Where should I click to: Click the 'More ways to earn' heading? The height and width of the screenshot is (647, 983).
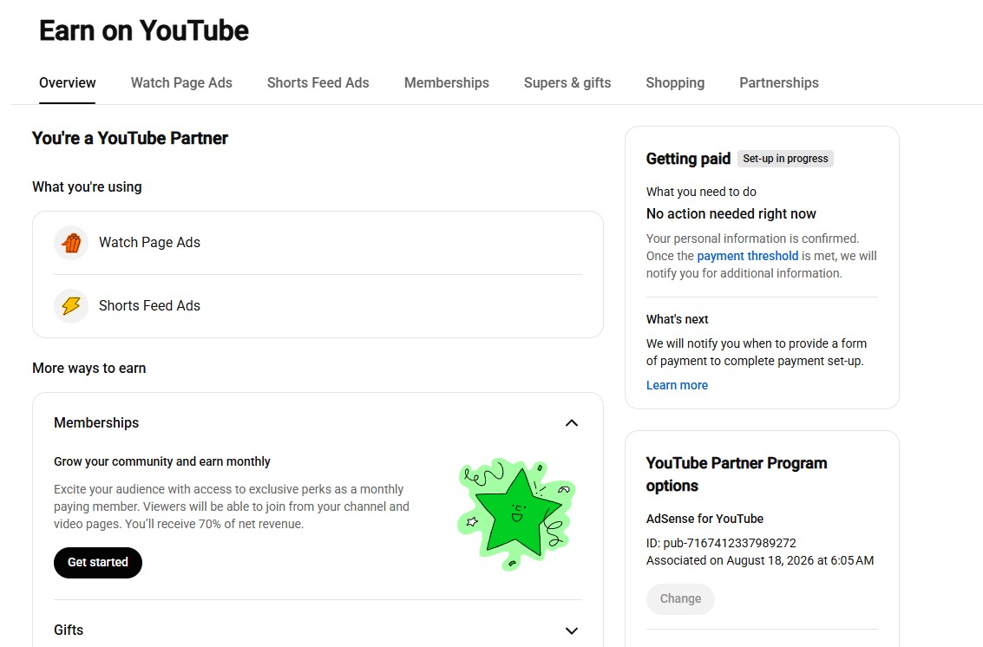point(89,368)
